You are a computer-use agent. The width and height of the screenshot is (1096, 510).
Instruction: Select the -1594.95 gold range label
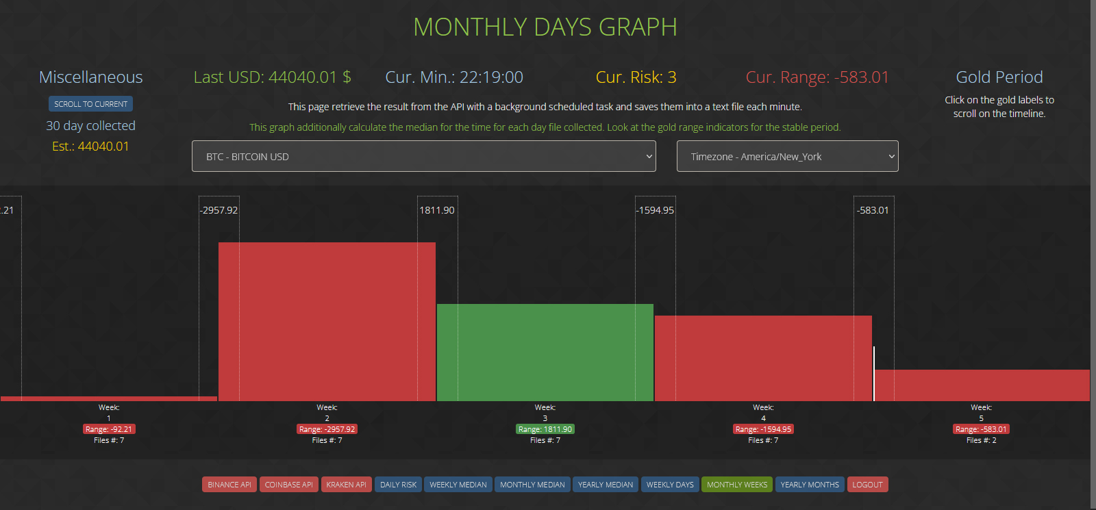[656, 210]
